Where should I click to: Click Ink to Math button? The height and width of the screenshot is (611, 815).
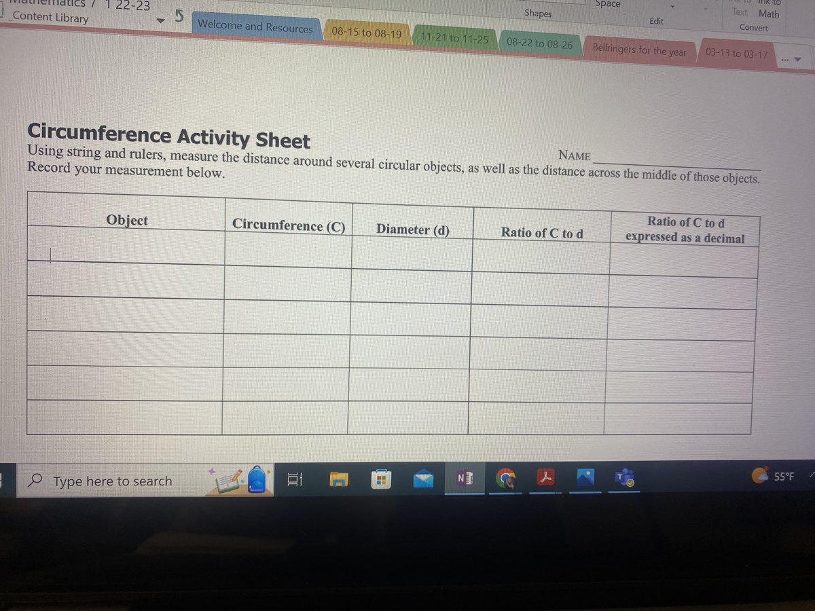pos(769,10)
